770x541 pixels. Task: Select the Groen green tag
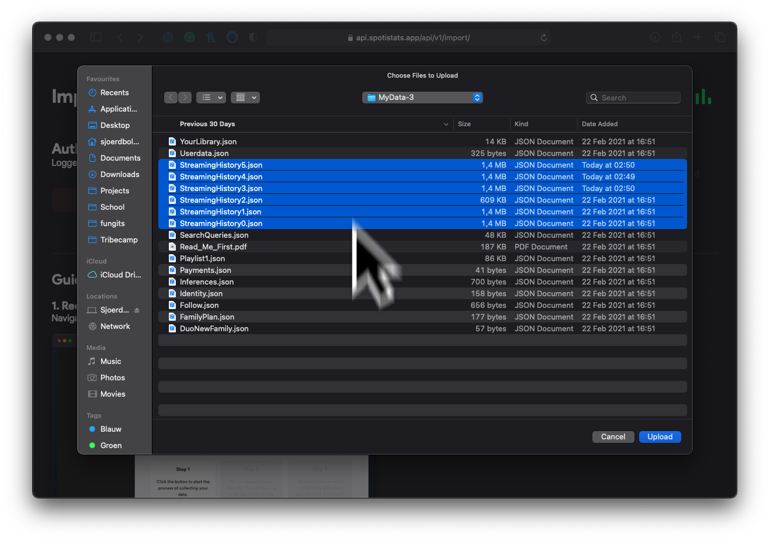110,446
